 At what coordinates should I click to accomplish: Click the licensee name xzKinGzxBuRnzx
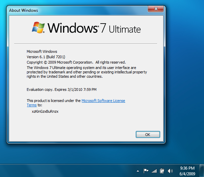(45, 111)
